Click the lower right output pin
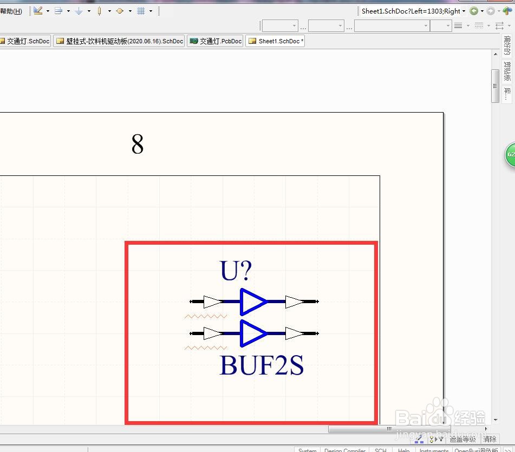Screen dimensions: 515x452 302,333
